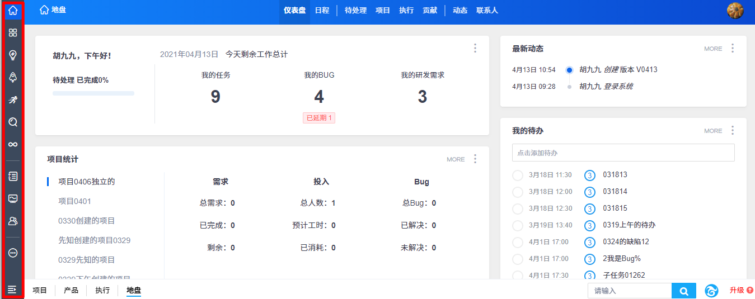The height and width of the screenshot is (299, 755).
Task: Select project 项目0401
Action: tap(74, 201)
